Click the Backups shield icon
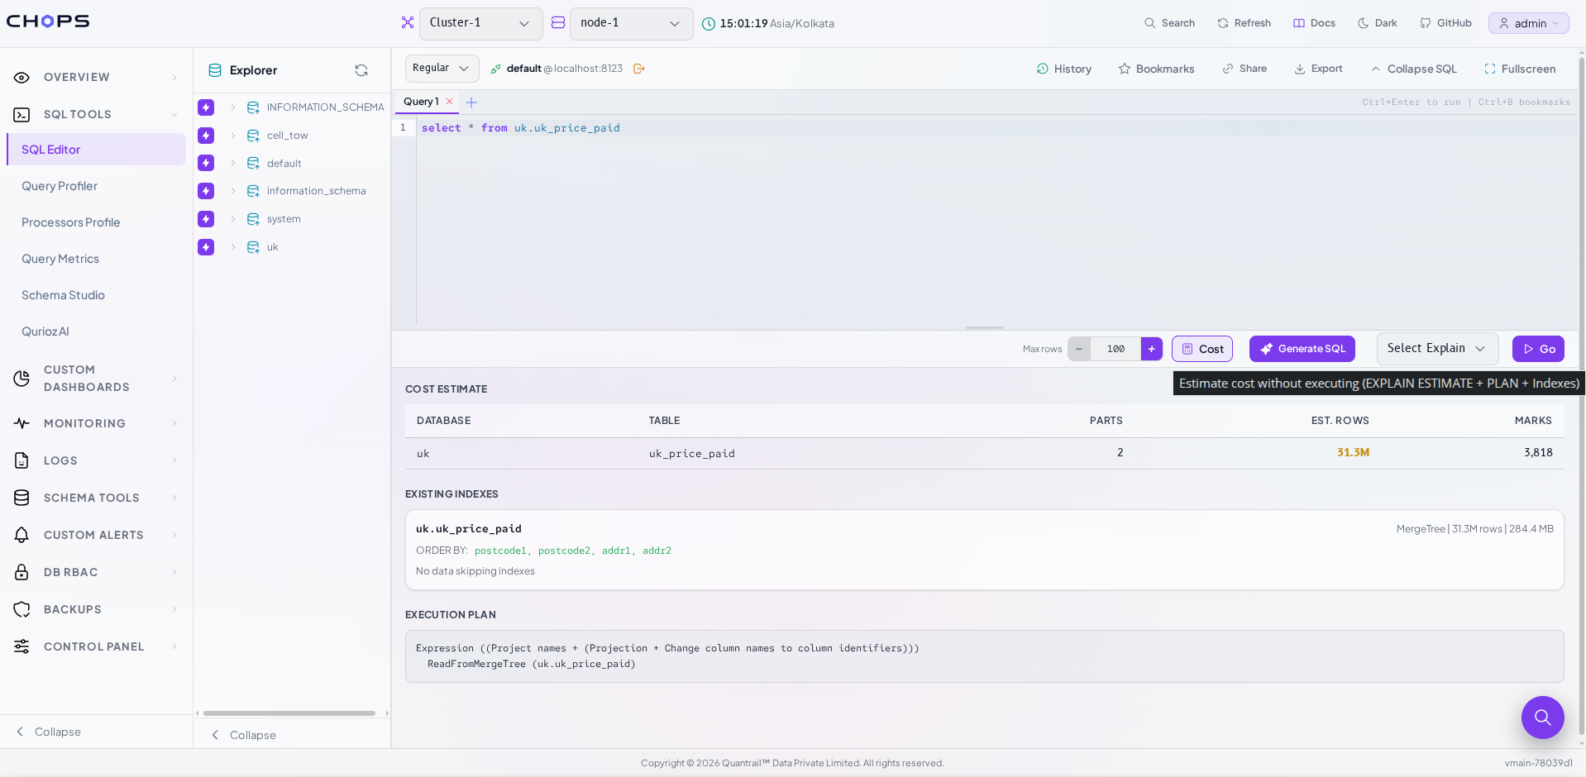This screenshot has width=1586, height=777. point(21,609)
